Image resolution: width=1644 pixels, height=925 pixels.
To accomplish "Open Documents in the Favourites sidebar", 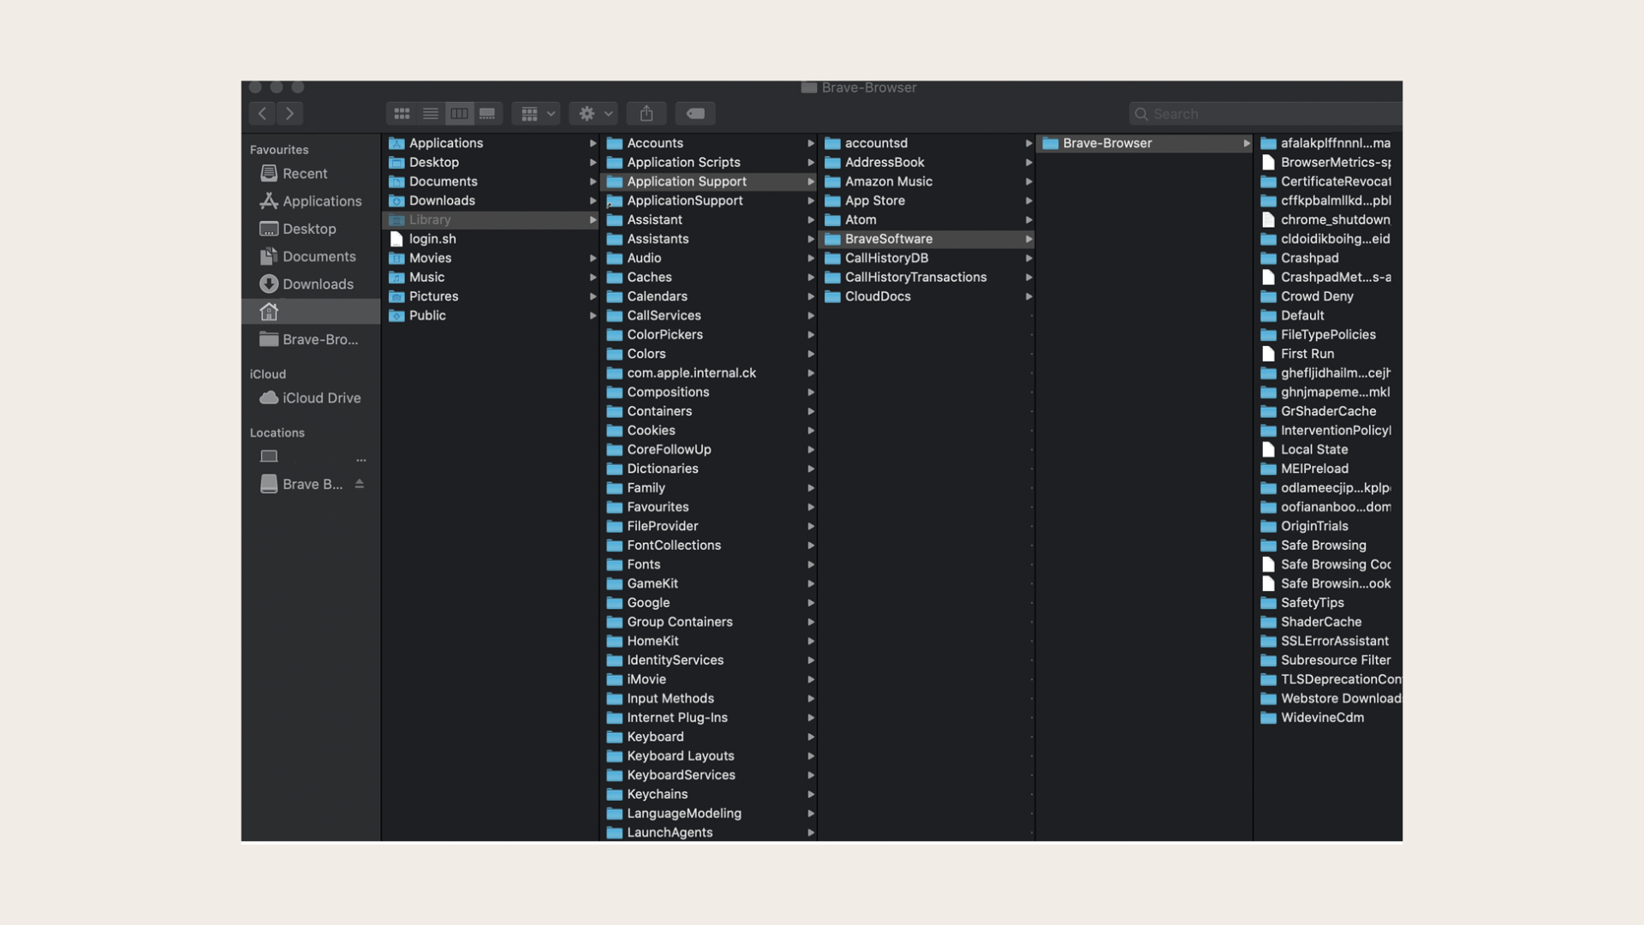I will coord(310,256).
